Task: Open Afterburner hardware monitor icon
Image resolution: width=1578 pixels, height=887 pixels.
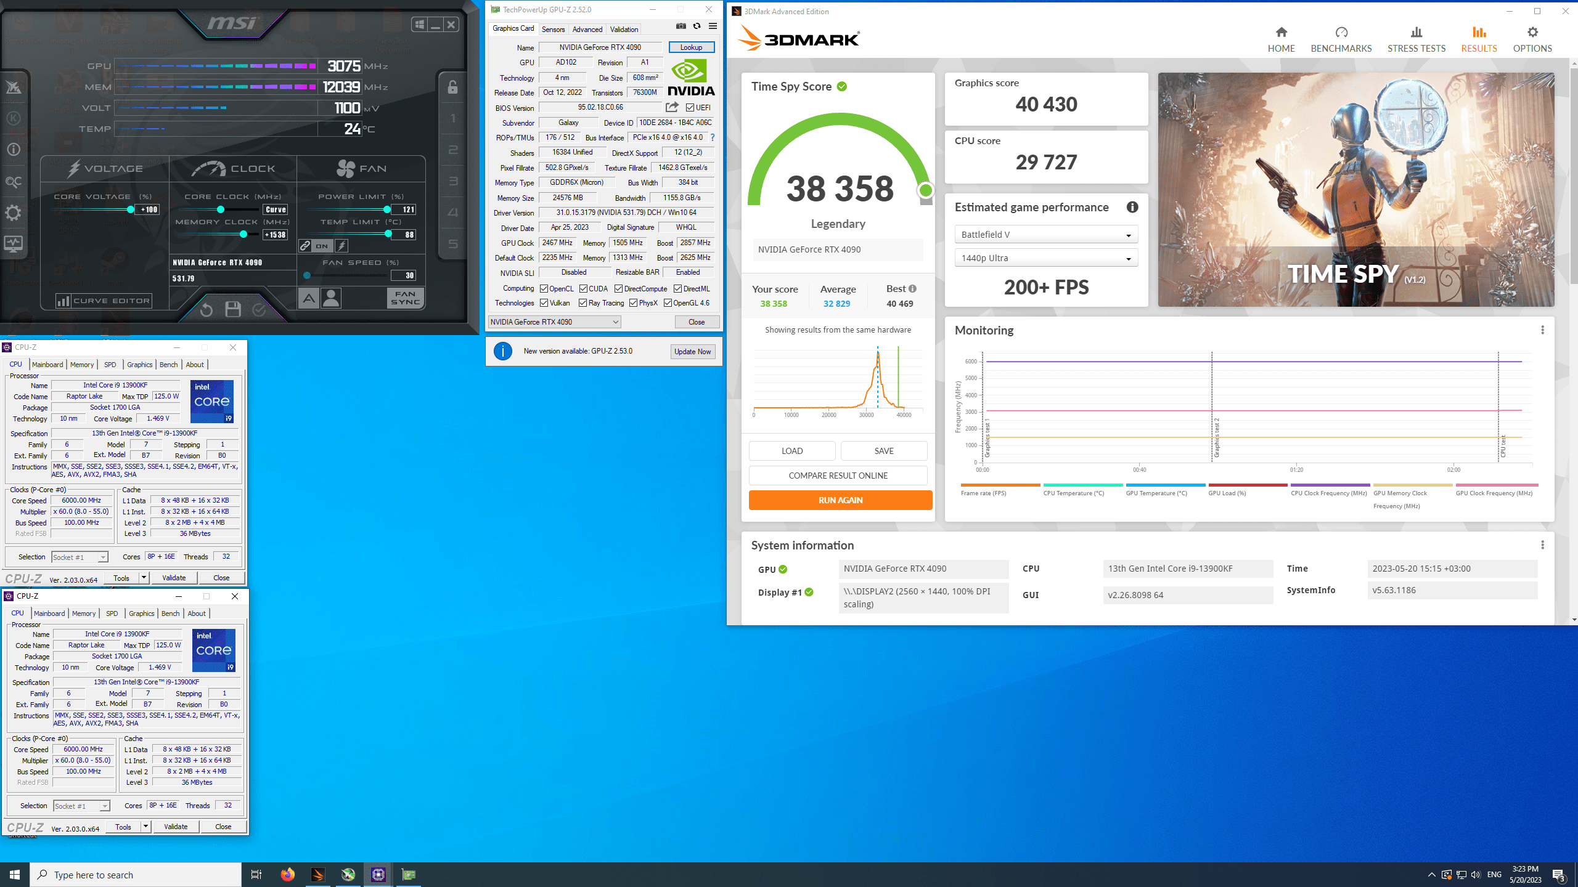Action: [x=13, y=244]
